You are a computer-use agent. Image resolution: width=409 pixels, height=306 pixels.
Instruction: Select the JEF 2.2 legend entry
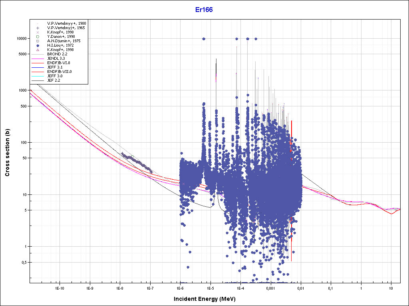click(54, 80)
